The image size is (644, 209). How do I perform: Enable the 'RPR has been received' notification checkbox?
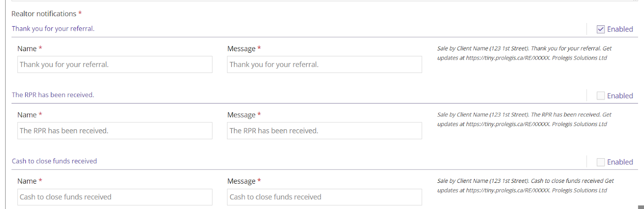pyautogui.click(x=601, y=96)
